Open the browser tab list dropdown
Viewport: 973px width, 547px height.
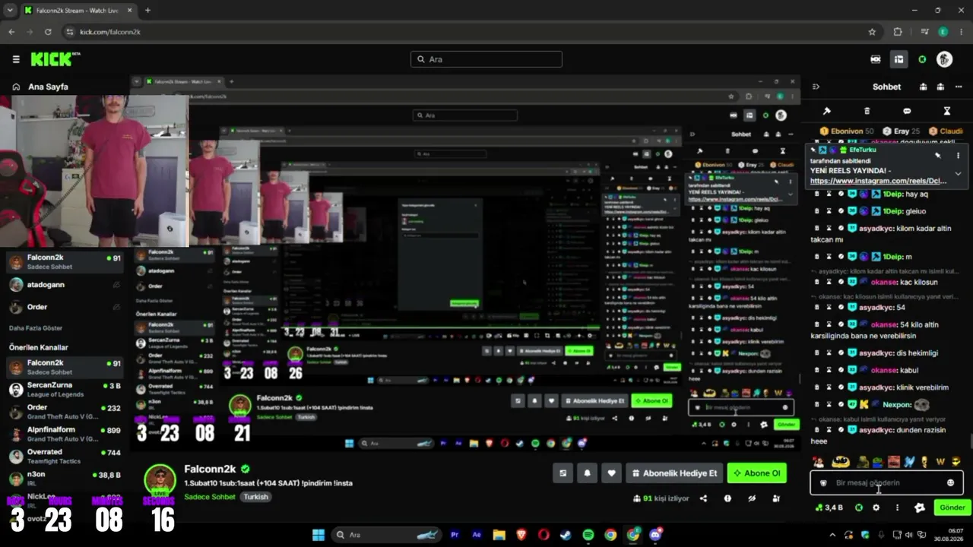tap(10, 11)
